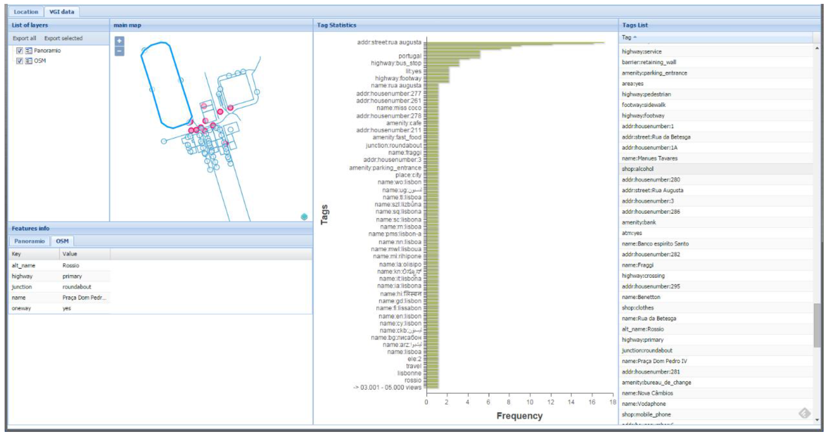Click the OSM layer icon
Screen dimensions: 828x436
pyautogui.click(x=28, y=61)
